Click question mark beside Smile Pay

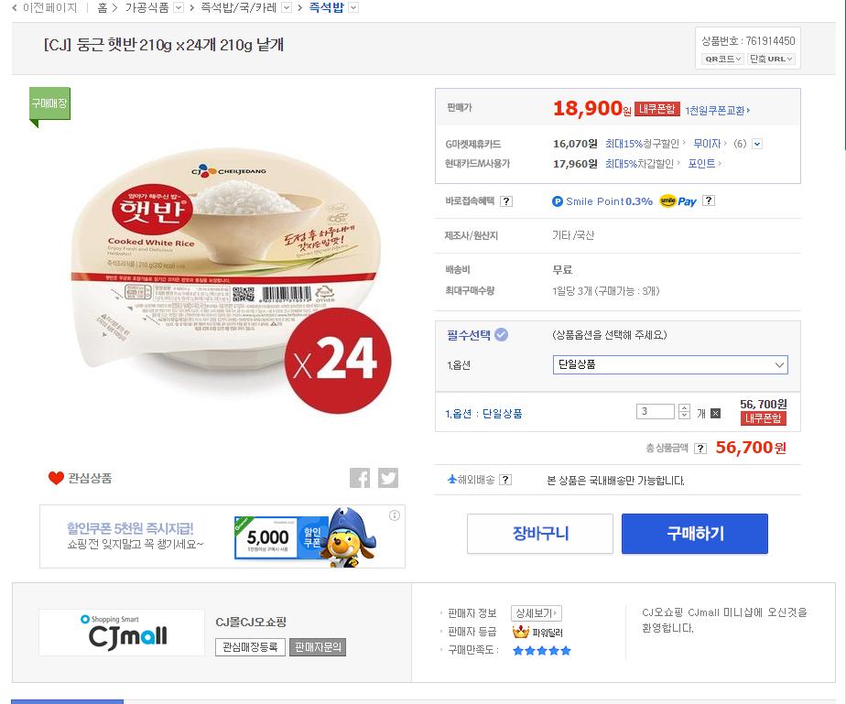tap(708, 201)
